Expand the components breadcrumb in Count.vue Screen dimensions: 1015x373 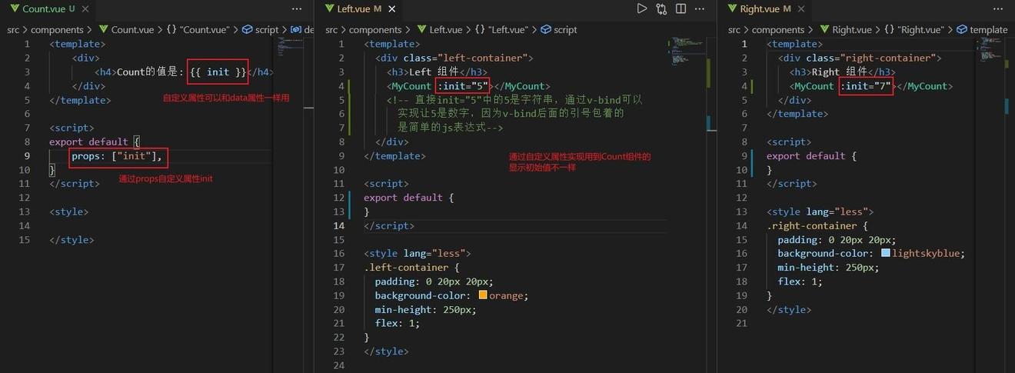coord(56,29)
